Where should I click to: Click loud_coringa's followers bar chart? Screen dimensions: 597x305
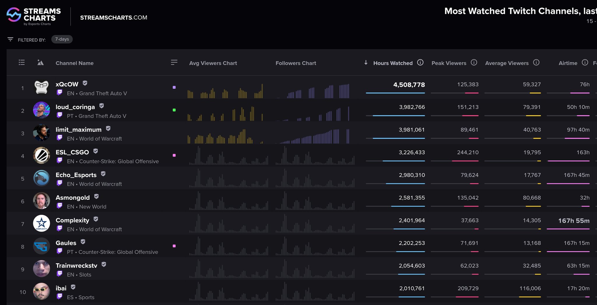[x=312, y=113]
